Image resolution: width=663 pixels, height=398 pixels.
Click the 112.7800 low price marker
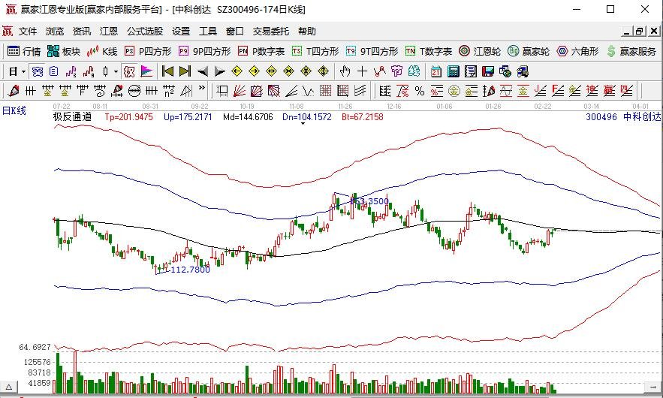(x=190, y=270)
